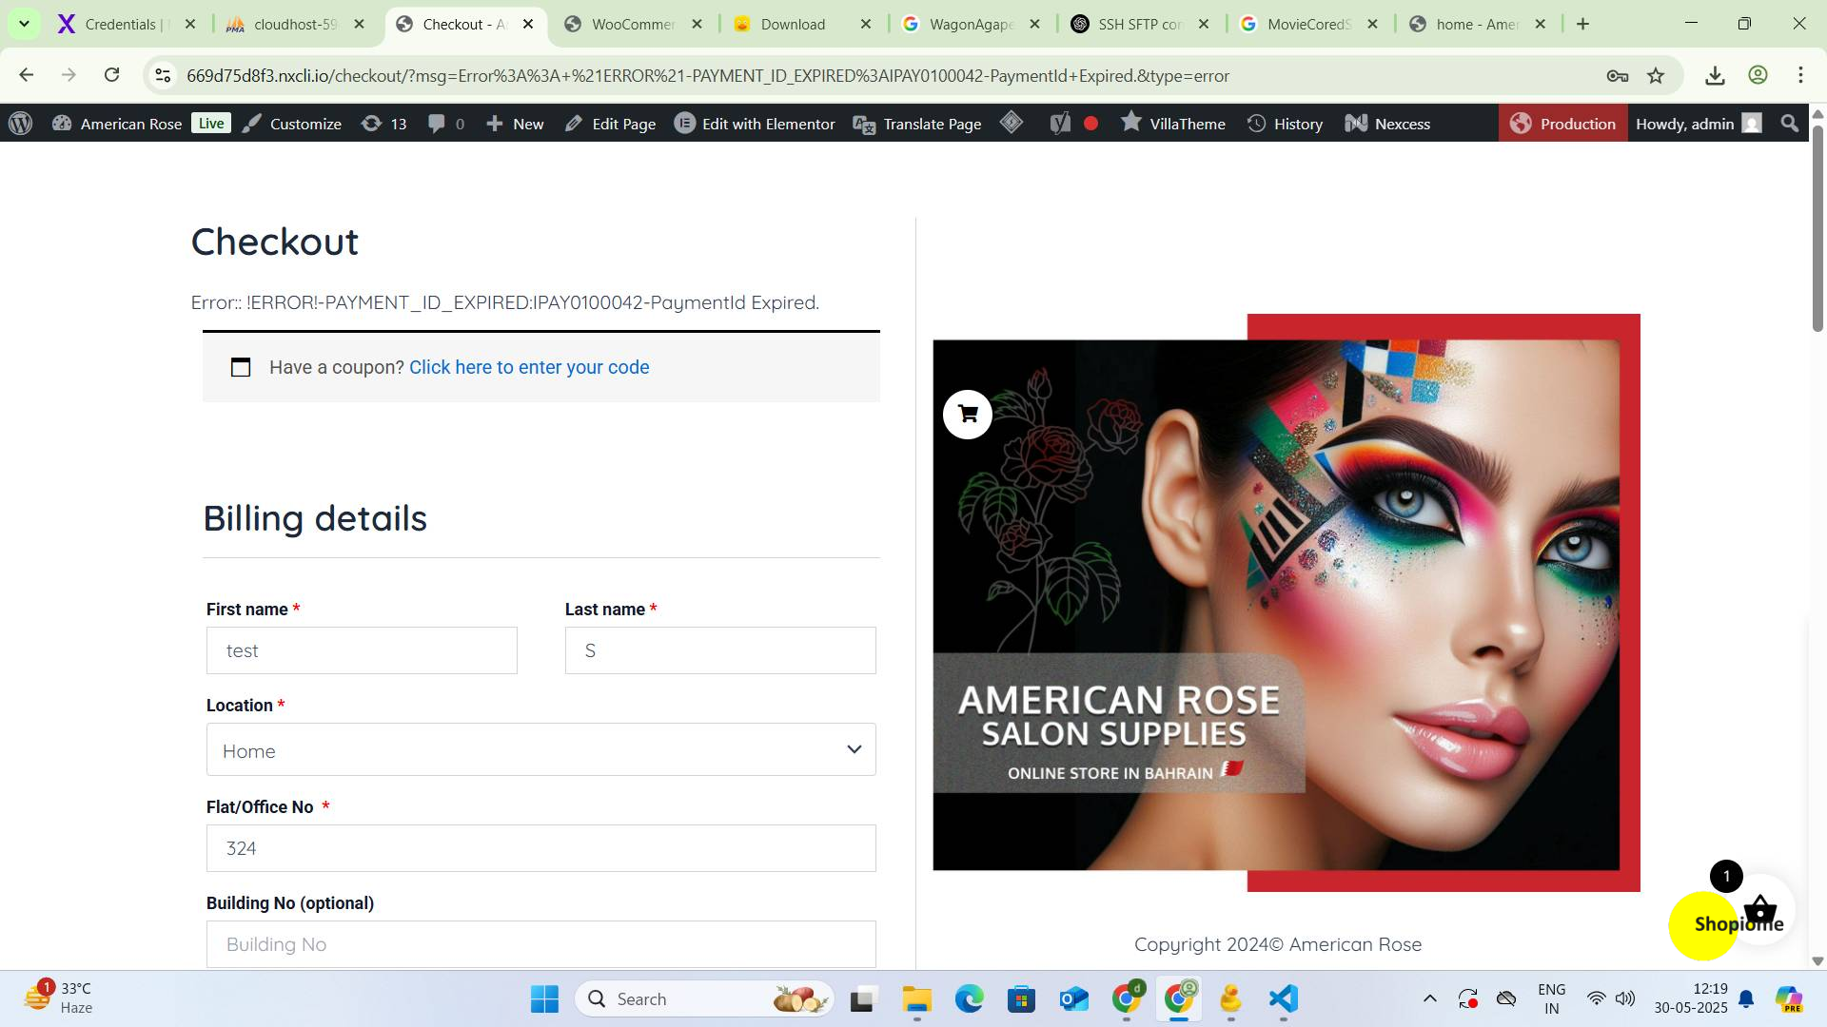The width and height of the screenshot is (1827, 1027).
Task: Open the Chrome three-dot menu
Action: coord(1800,75)
